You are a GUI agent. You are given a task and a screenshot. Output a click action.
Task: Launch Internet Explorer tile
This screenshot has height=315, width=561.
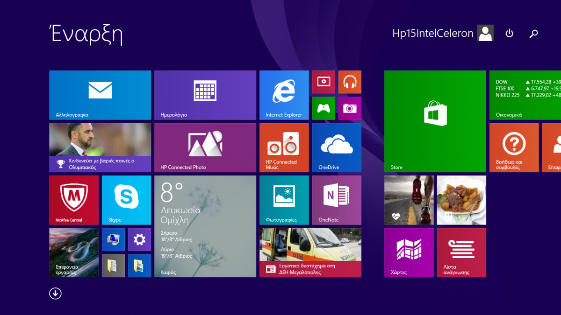pos(284,95)
